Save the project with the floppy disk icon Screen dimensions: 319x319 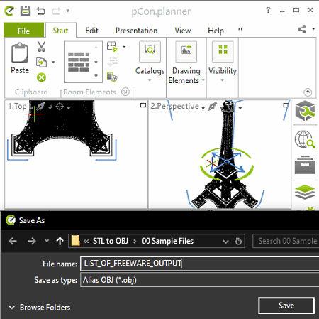tap(26, 11)
